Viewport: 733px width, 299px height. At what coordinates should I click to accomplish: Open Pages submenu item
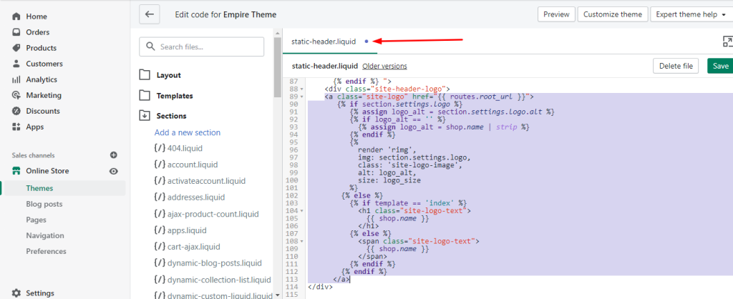(x=36, y=220)
